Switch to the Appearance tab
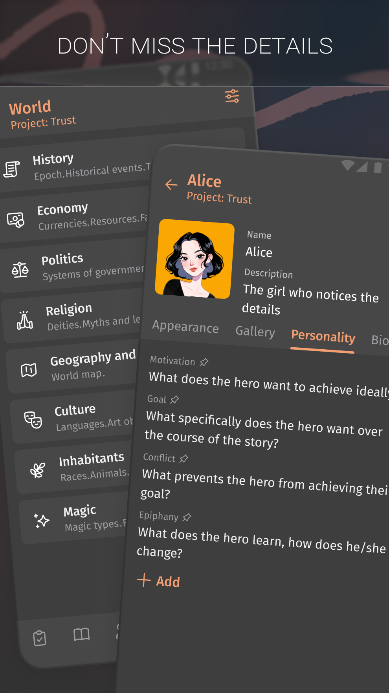Viewport: 389px width, 693px height. pyautogui.click(x=185, y=327)
